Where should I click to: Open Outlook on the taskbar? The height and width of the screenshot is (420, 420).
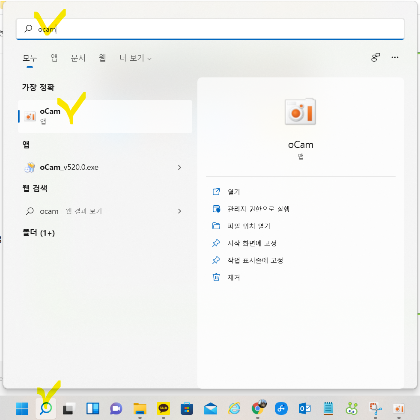point(305,408)
